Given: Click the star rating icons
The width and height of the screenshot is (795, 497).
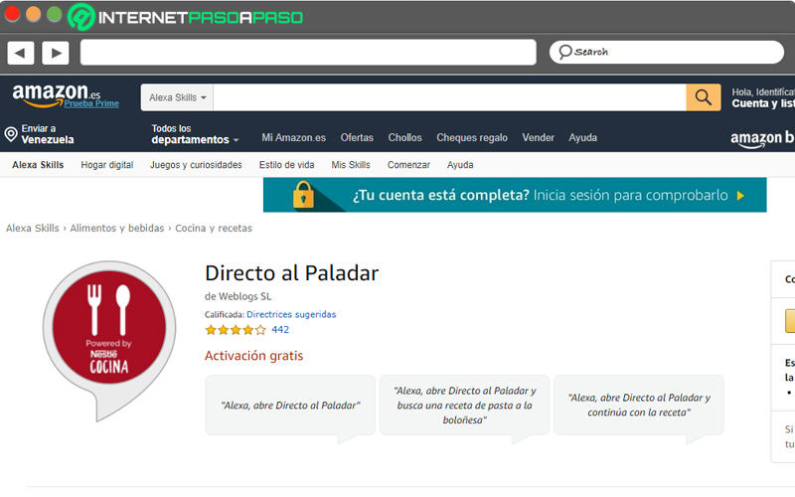Looking at the screenshot, I should [x=236, y=330].
